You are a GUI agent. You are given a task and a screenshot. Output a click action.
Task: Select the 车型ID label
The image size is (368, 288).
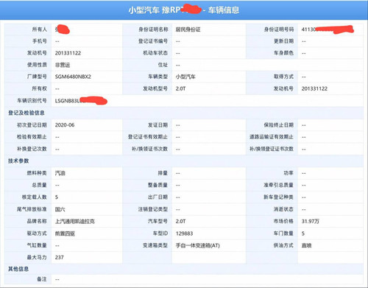point(160,233)
